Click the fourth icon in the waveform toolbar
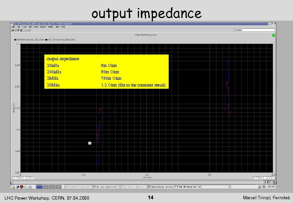The height and width of the screenshot is (203, 293). [21, 30]
